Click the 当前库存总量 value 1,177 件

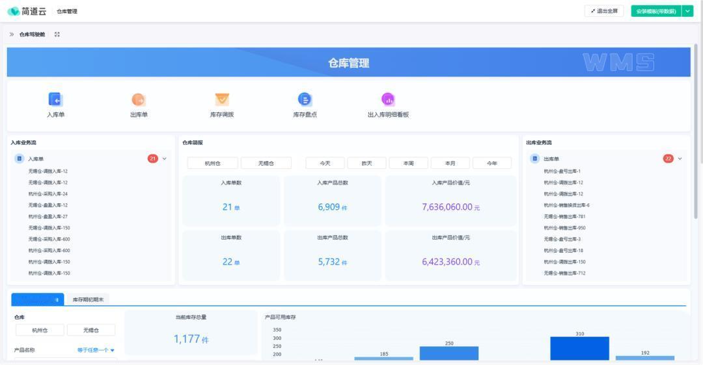pos(191,339)
